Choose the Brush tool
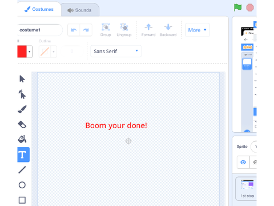This screenshot has height=206, width=274. (x=22, y=109)
